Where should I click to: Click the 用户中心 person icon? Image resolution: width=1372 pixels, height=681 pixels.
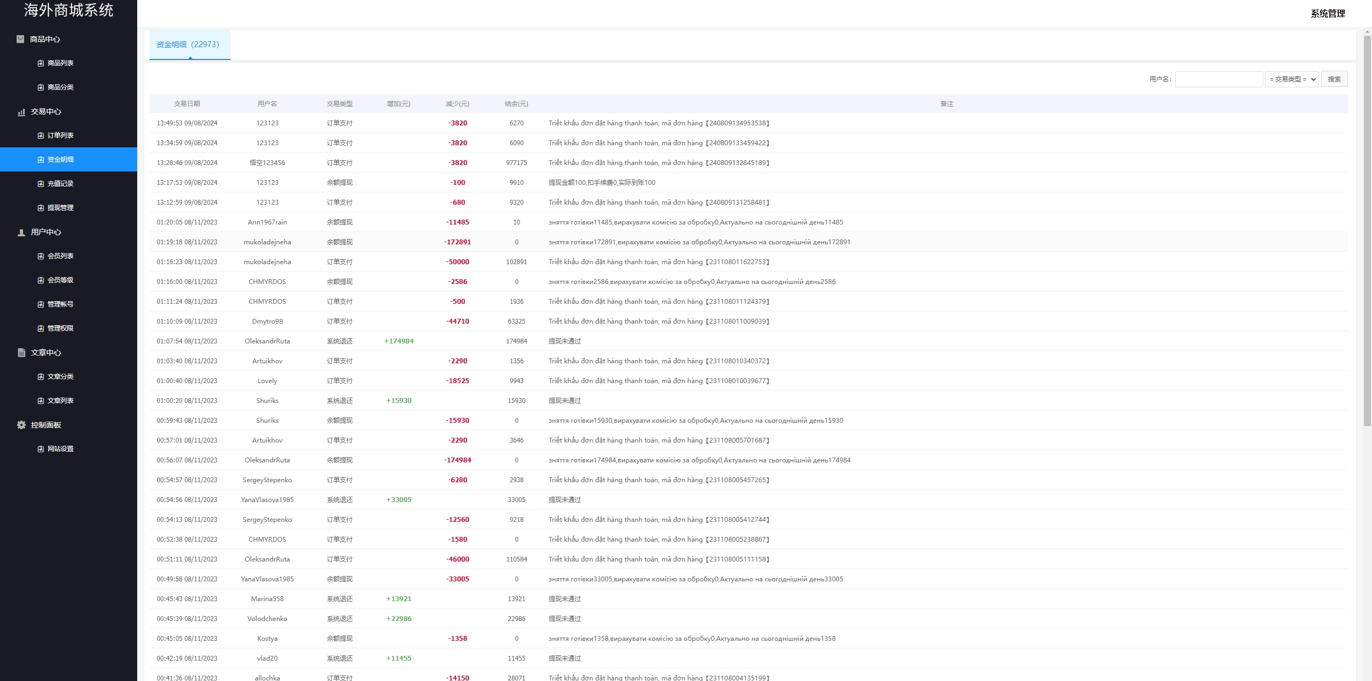(x=21, y=233)
